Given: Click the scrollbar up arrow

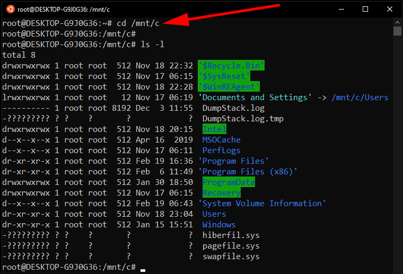Looking at the screenshot, I should pyautogui.click(x=397, y=22).
